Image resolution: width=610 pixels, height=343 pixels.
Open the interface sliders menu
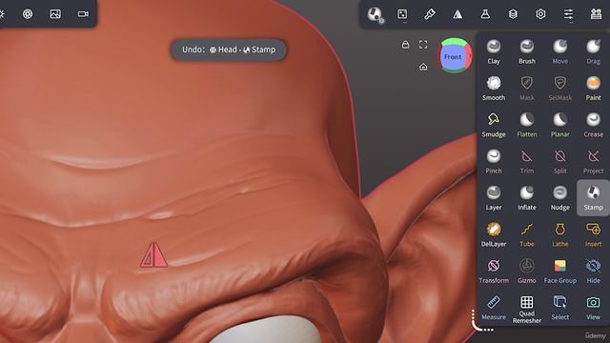click(x=568, y=14)
